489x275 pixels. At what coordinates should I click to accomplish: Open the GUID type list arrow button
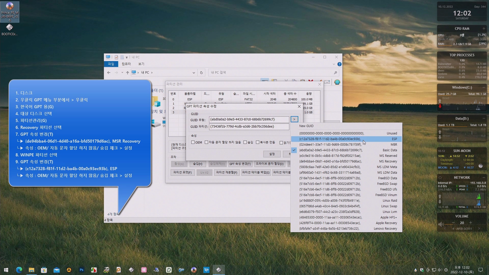pos(294,119)
